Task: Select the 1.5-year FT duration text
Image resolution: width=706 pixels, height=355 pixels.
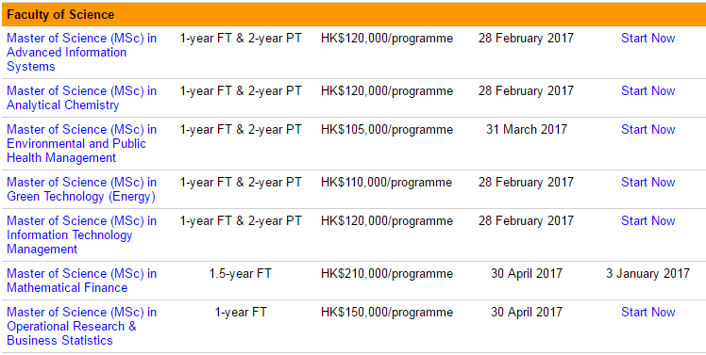Action: [241, 274]
